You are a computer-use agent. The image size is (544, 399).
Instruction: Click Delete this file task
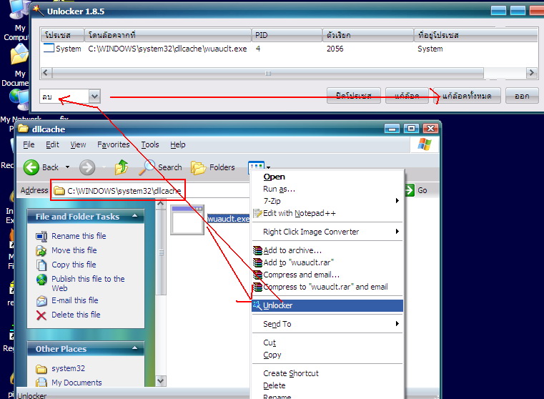[76, 315]
